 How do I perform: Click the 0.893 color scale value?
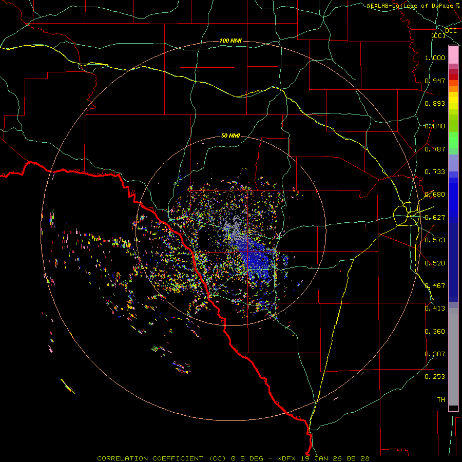pyautogui.click(x=435, y=103)
